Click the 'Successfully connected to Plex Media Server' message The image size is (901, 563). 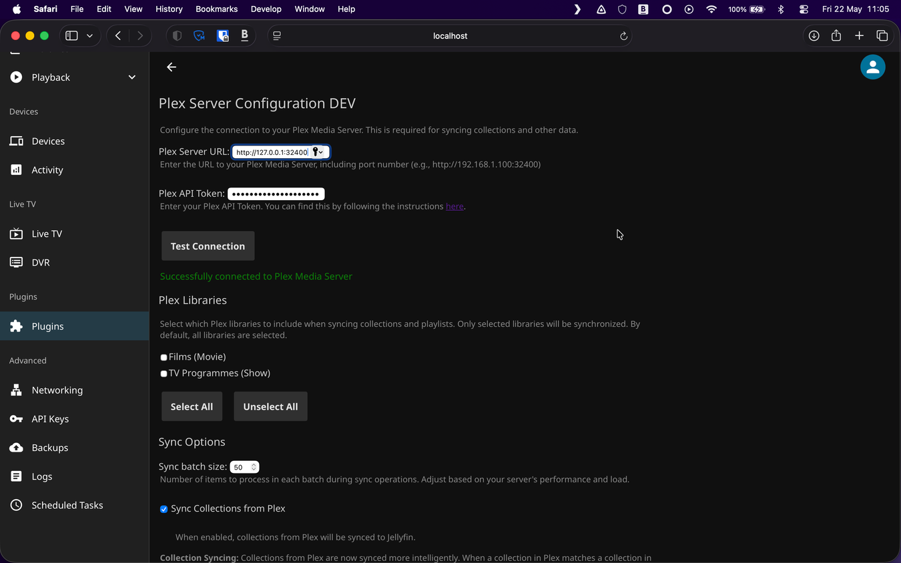[256, 276]
